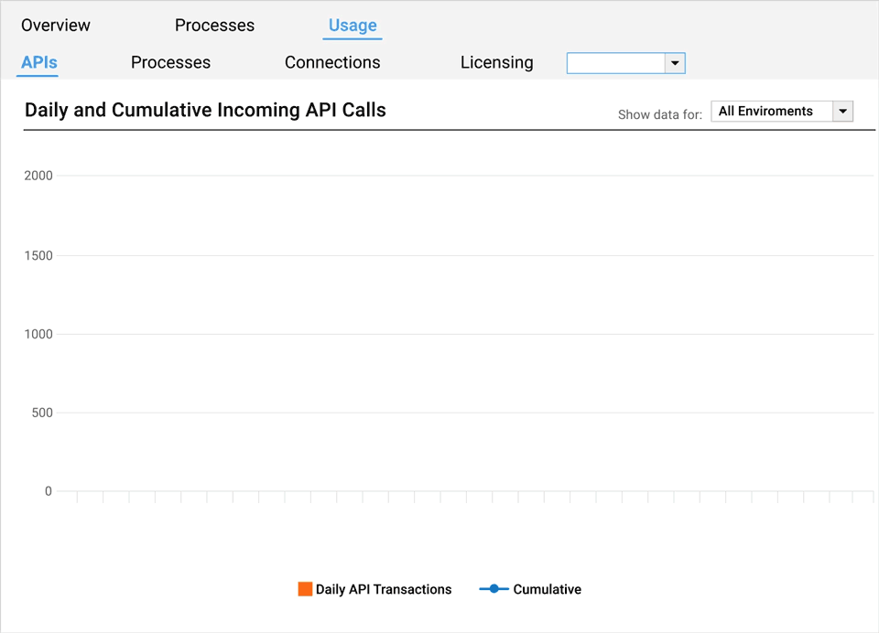Switch to the Processes usage sub-tab
The height and width of the screenshot is (633, 879).
click(x=170, y=62)
